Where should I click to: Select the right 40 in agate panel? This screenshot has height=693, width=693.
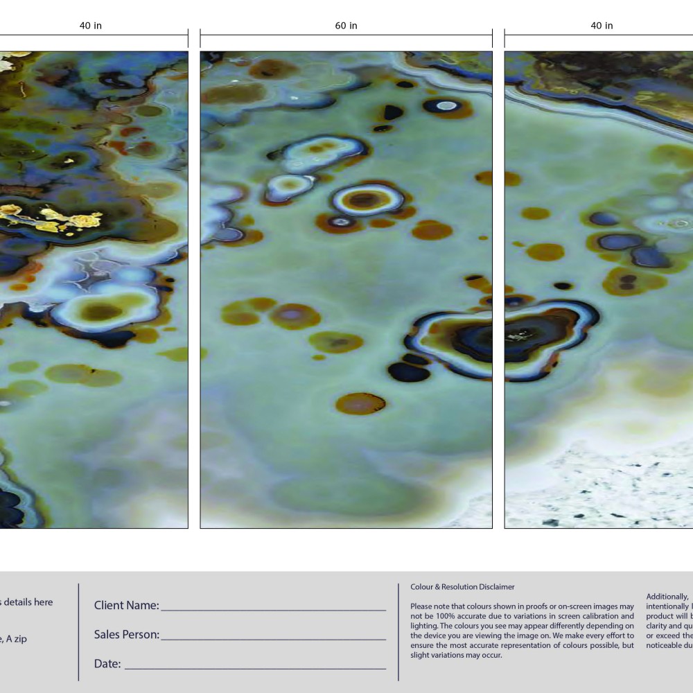(599, 290)
